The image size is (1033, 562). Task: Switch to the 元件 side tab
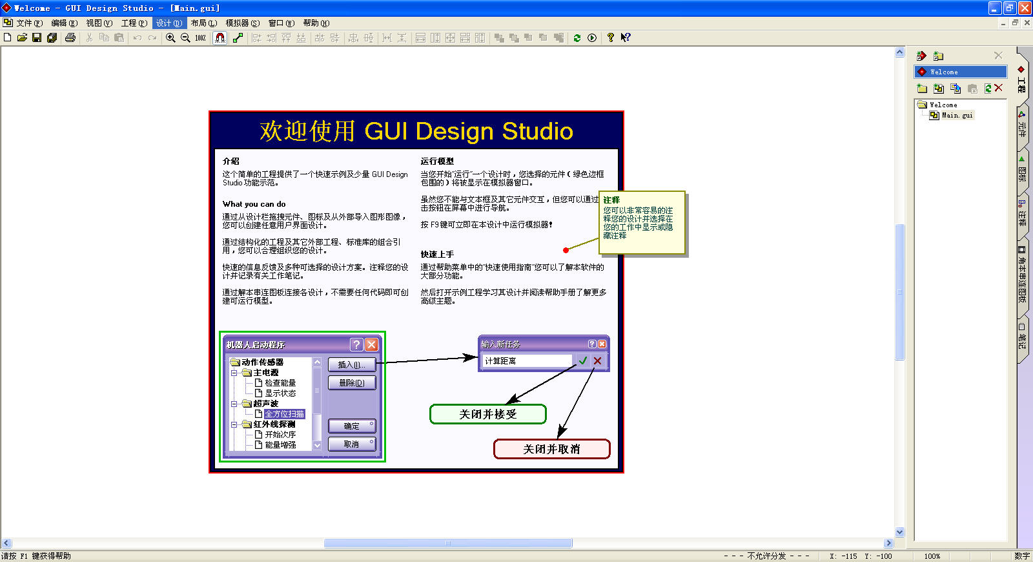click(x=1021, y=126)
